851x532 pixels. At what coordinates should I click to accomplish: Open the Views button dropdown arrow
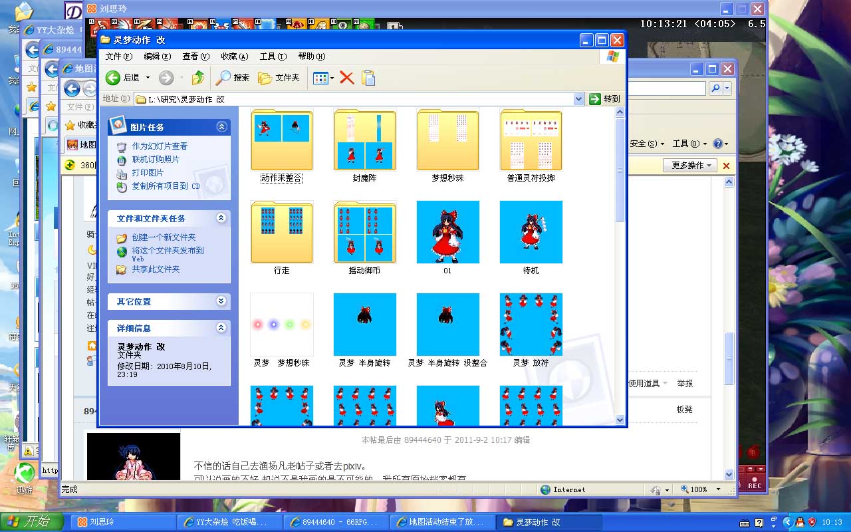(332, 78)
